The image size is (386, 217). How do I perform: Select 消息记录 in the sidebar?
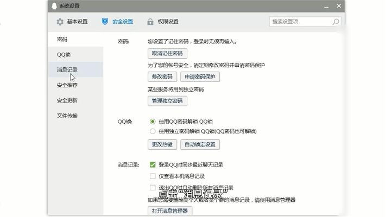pyautogui.click(x=75, y=69)
